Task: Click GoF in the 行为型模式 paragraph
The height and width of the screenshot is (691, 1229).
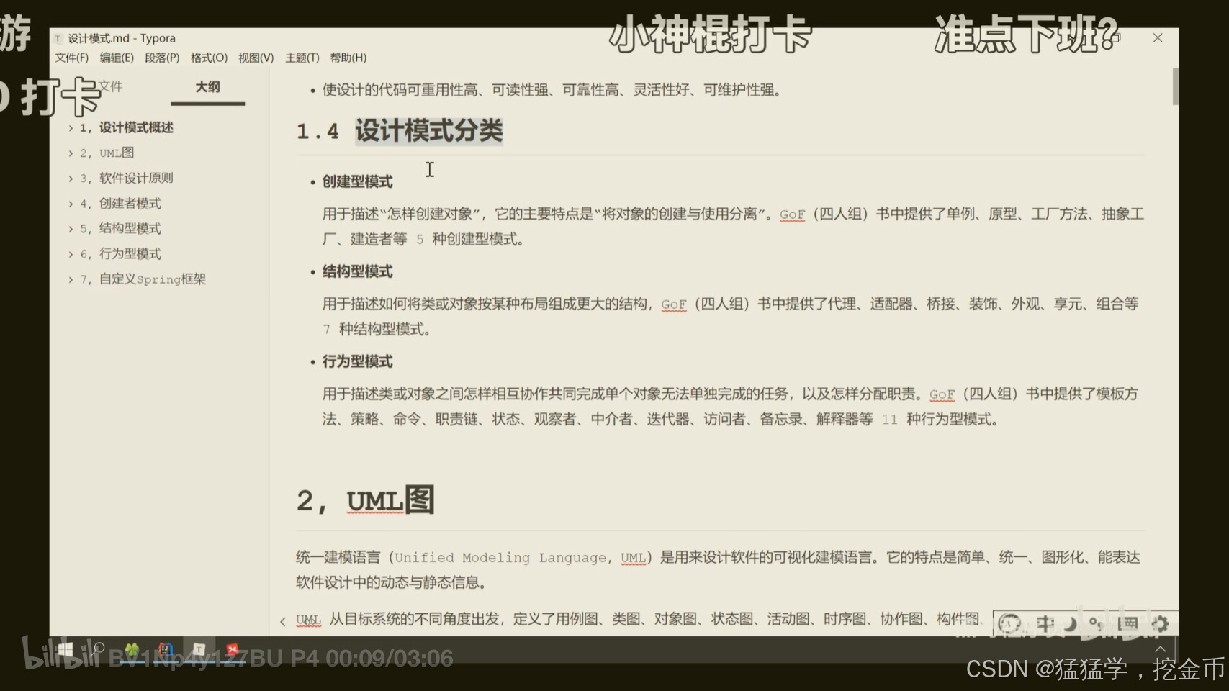Action: 942,394
